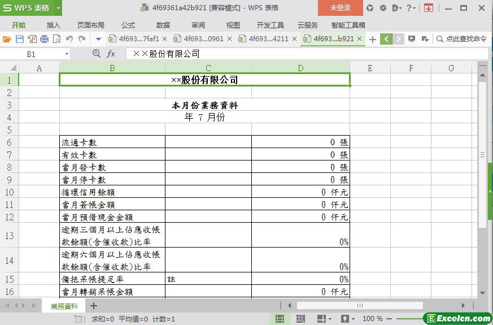Open the Name Box dropdown arrow
Screen dimensions: 493x325
tap(67, 54)
